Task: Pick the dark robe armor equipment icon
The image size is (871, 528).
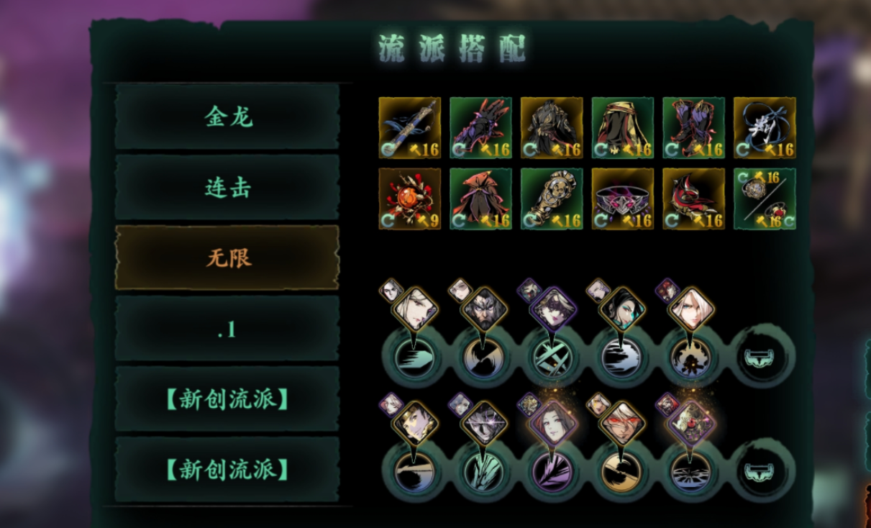Action: click(552, 127)
